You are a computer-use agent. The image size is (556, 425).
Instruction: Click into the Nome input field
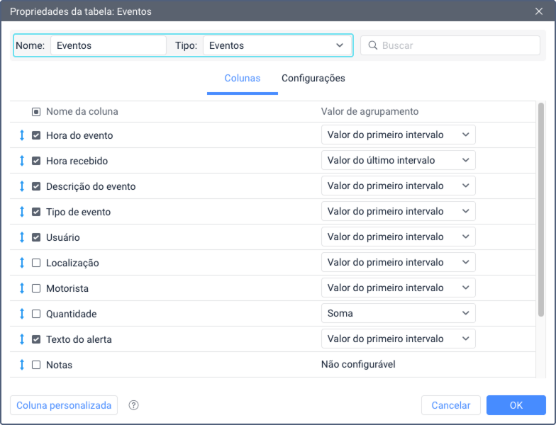109,45
